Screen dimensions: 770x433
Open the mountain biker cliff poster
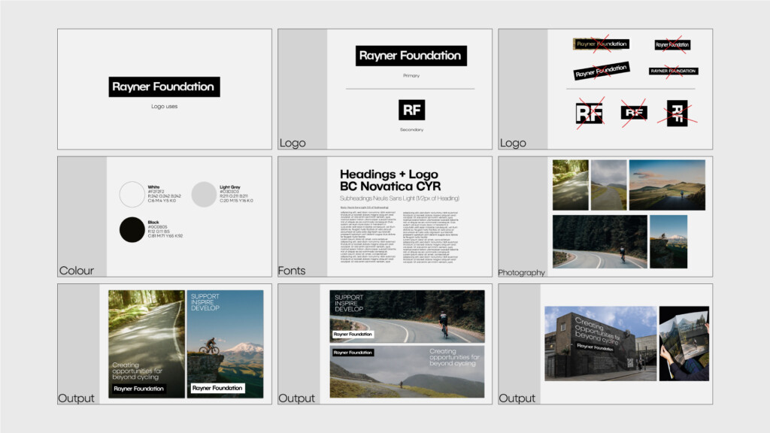(226, 344)
